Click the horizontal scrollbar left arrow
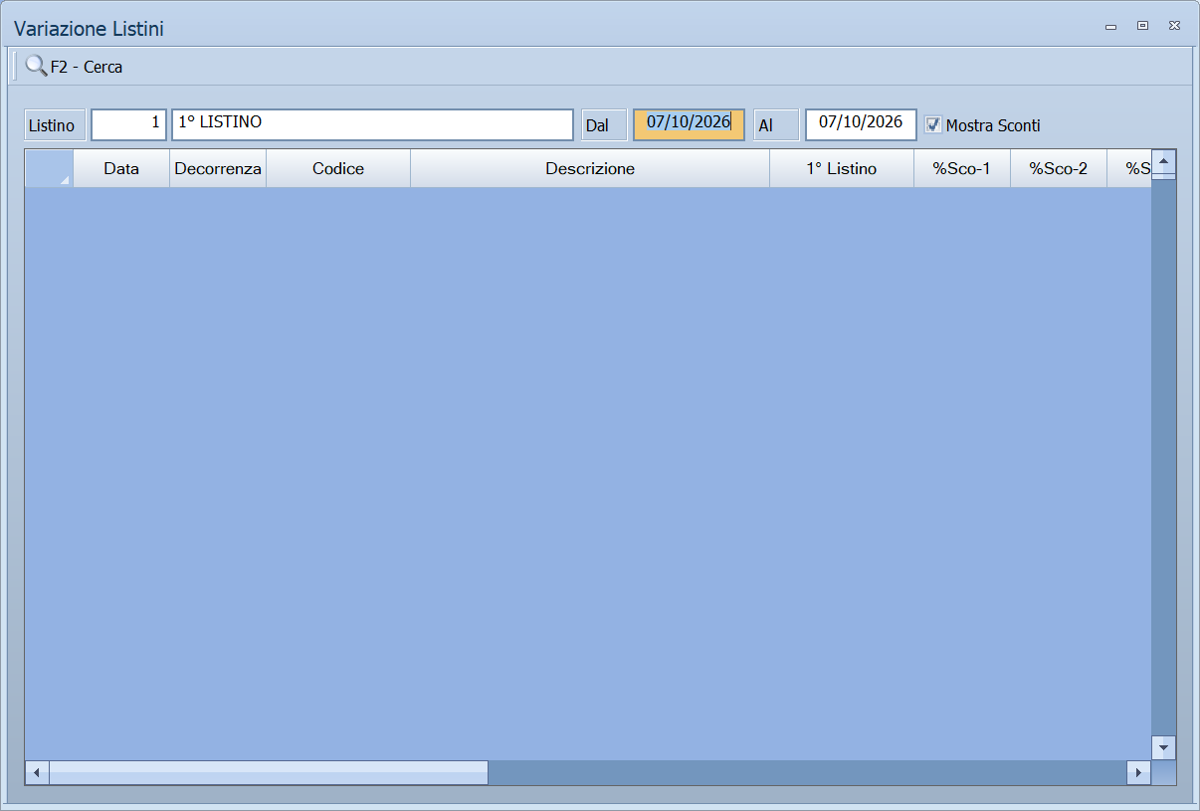 coord(37,772)
